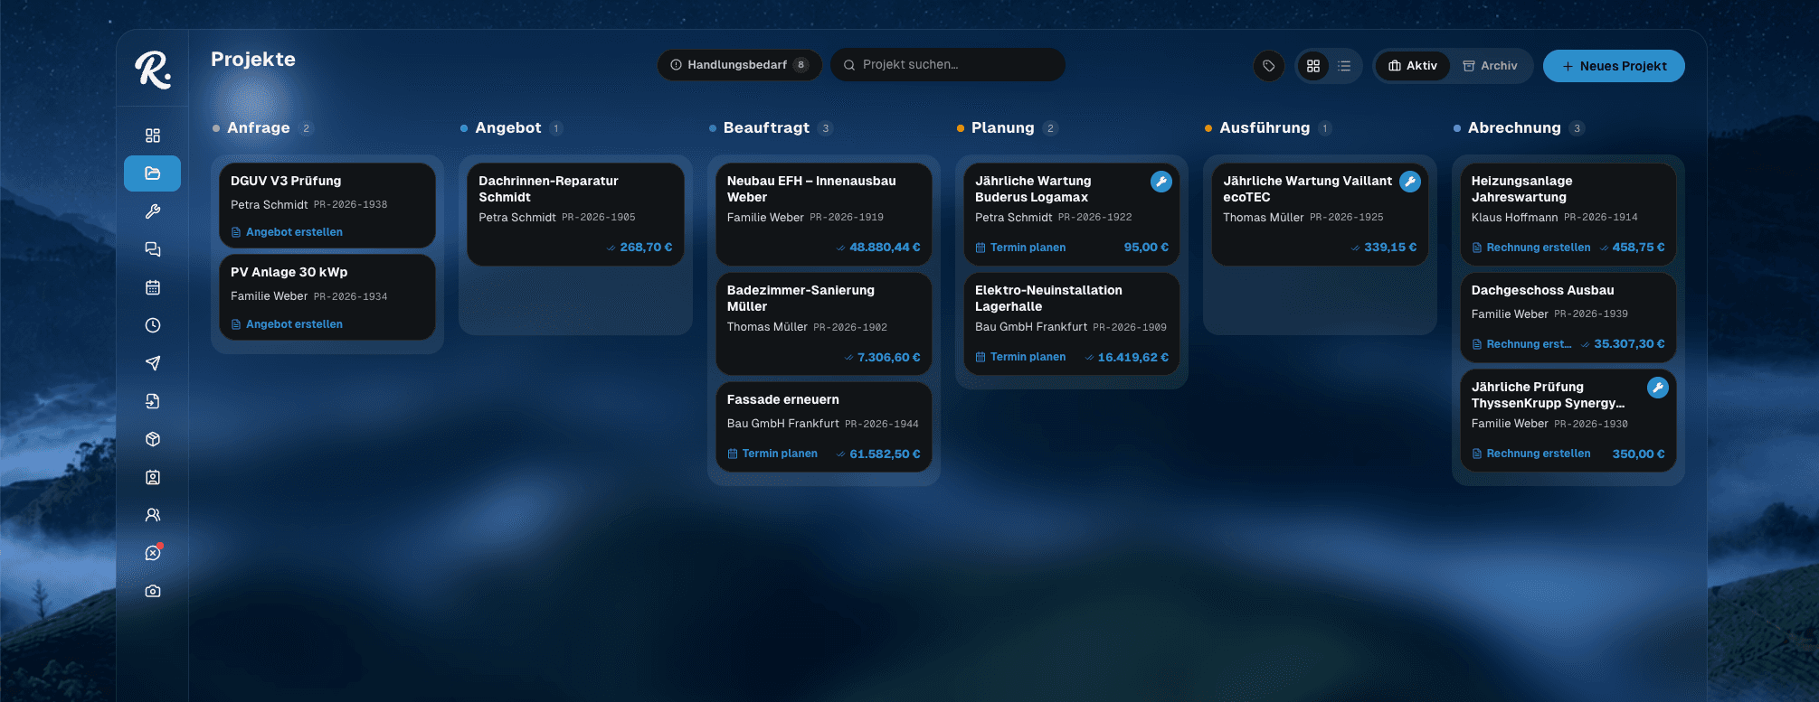The height and width of the screenshot is (702, 1819).
Task: Click the R logo at top left
Action: point(153,70)
